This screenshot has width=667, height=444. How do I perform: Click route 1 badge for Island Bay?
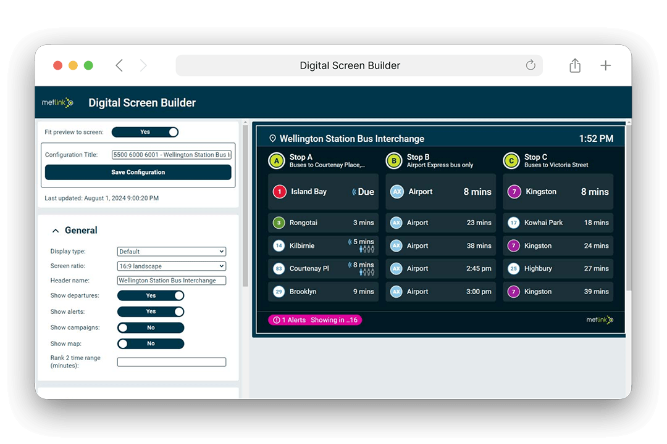280,192
